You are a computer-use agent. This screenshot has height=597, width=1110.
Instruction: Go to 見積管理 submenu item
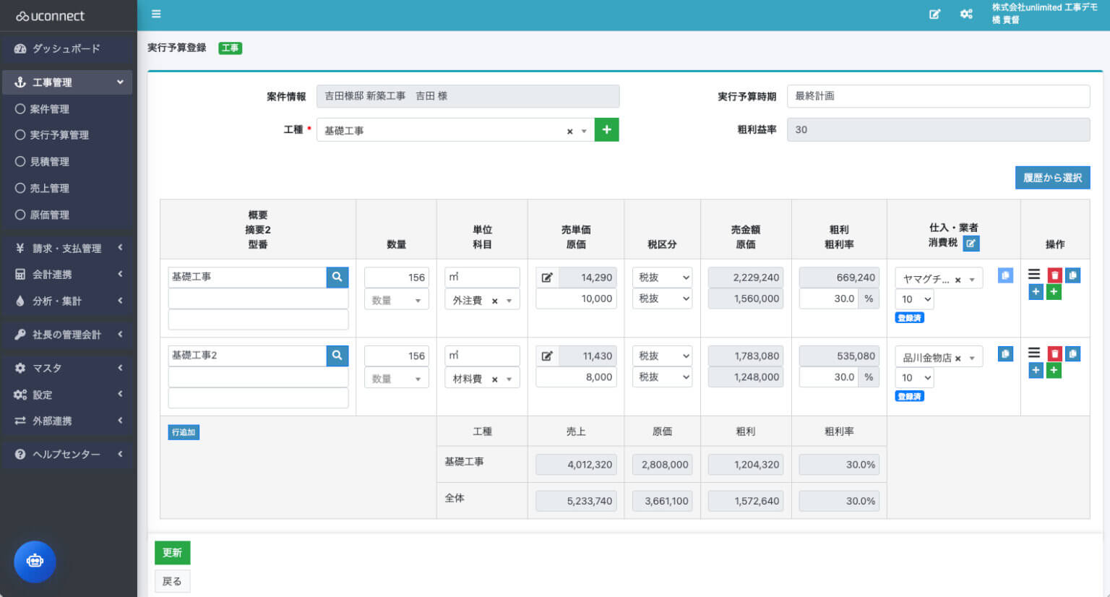pyautogui.click(x=49, y=162)
